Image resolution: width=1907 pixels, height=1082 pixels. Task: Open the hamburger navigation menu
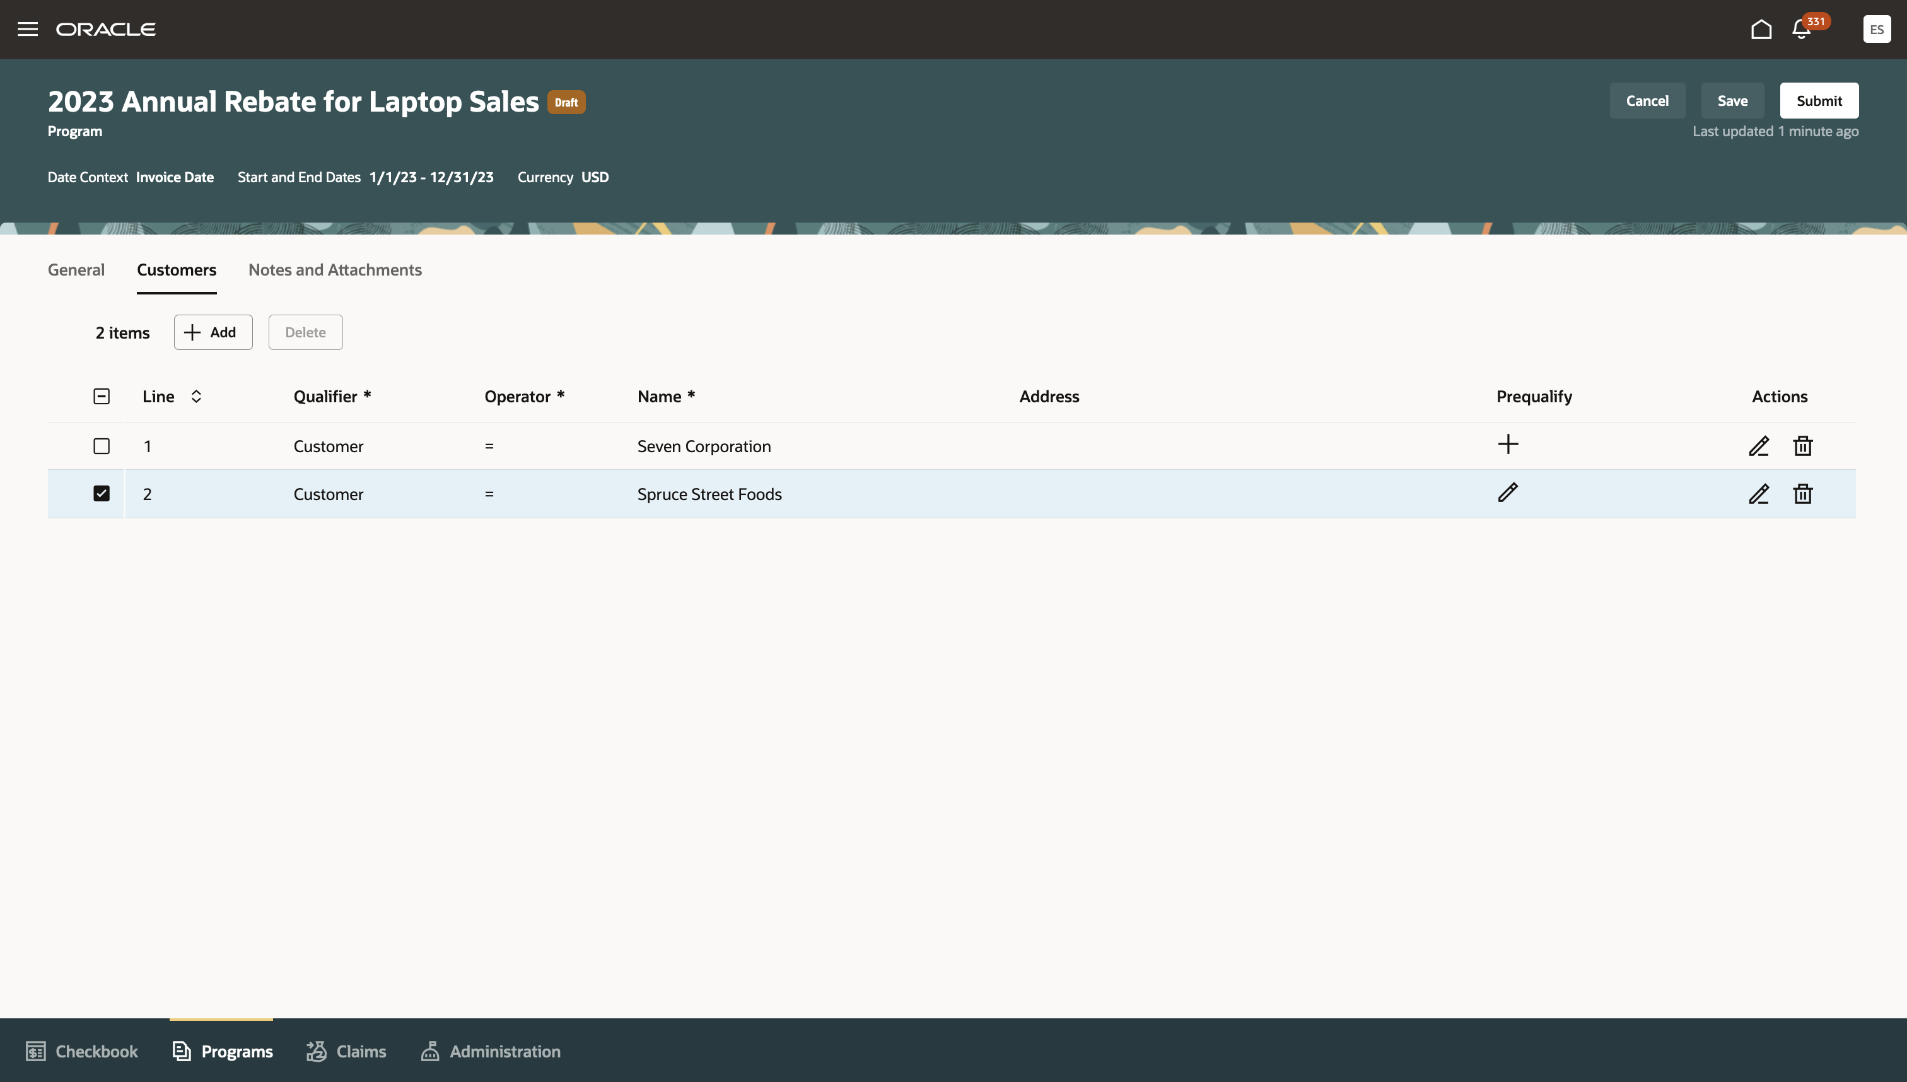click(28, 29)
